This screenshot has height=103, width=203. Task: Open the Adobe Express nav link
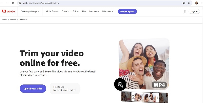pos(52,11)
